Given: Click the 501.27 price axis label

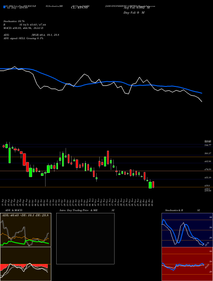Looking at the screenshot, I should 207,153.
